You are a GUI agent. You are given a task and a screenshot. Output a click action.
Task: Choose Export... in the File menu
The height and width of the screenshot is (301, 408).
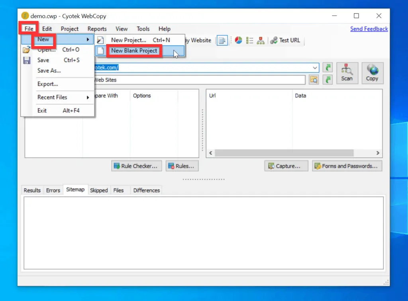click(57, 84)
